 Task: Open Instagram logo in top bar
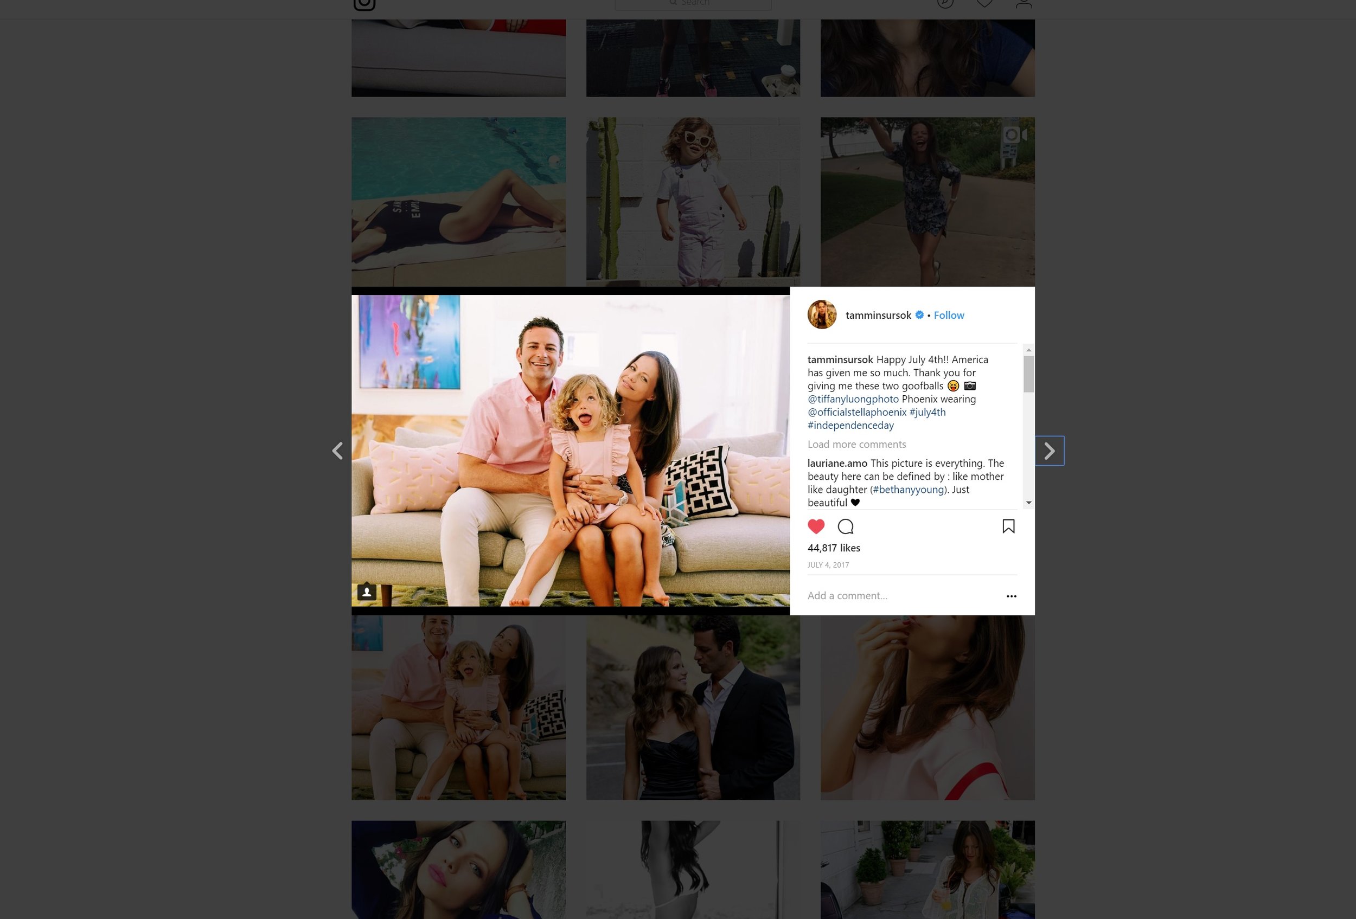point(364,4)
